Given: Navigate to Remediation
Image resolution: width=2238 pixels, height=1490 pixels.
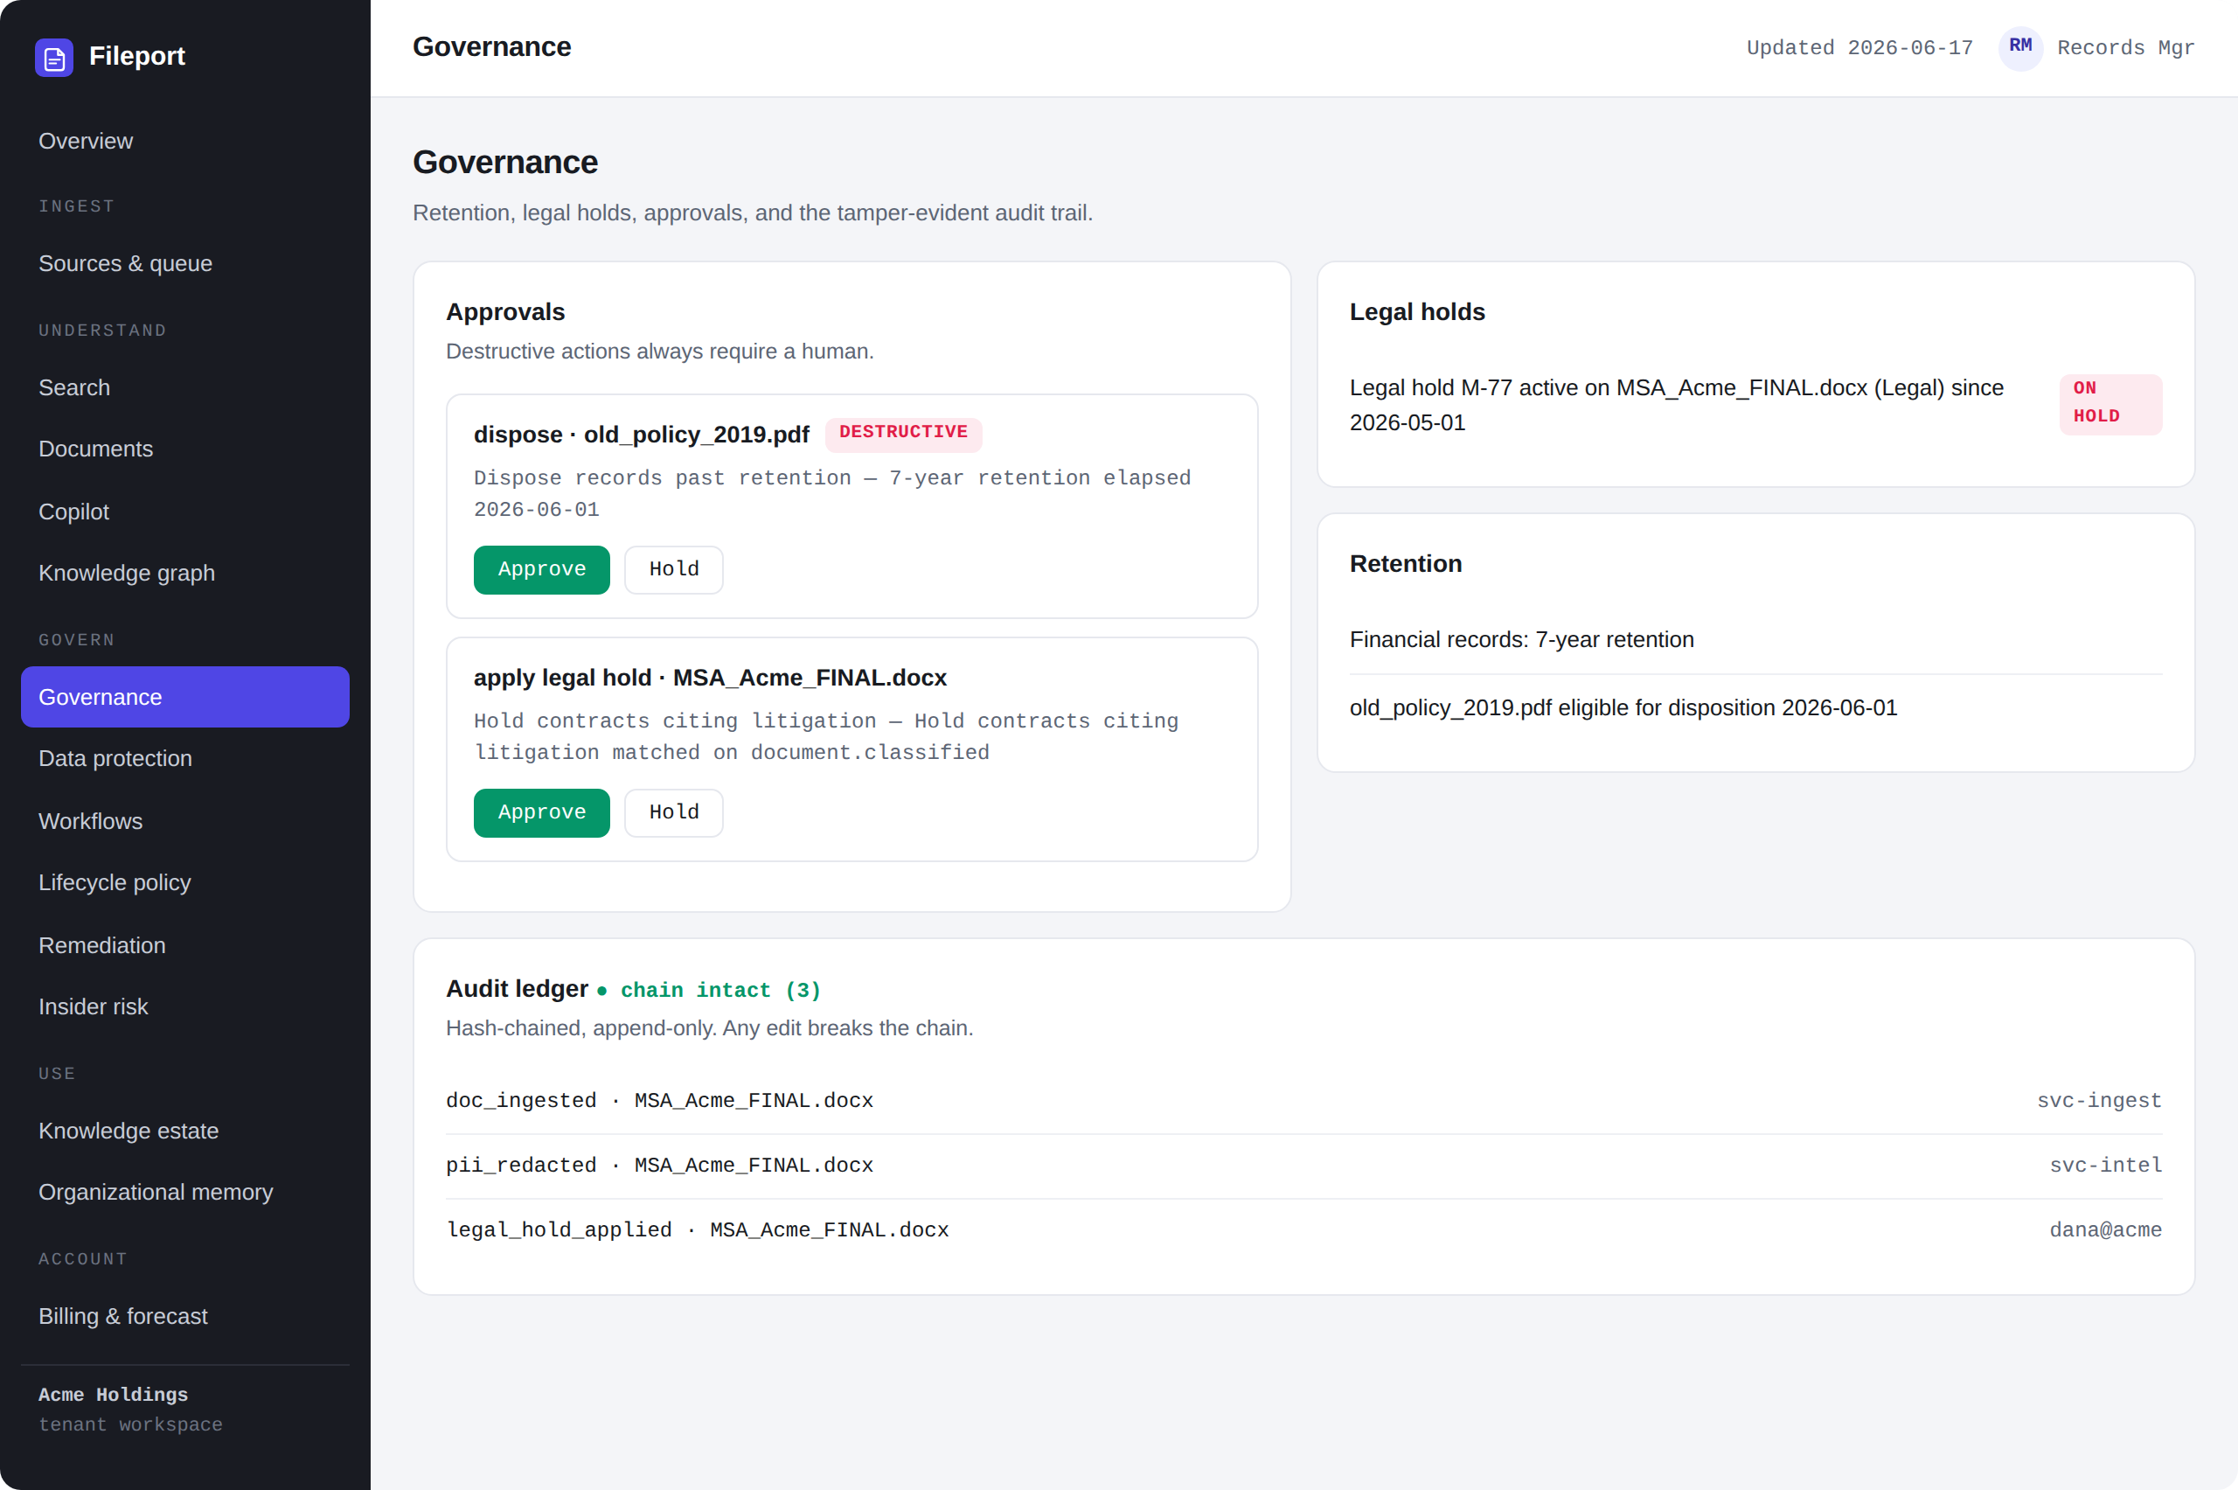Looking at the screenshot, I should [x=185, y=945].
